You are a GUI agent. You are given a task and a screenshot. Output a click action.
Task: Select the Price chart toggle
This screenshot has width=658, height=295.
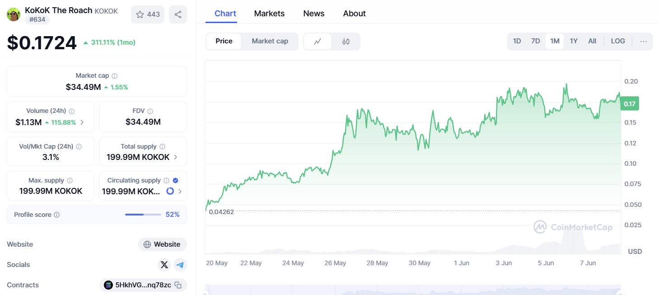(224, 41)
